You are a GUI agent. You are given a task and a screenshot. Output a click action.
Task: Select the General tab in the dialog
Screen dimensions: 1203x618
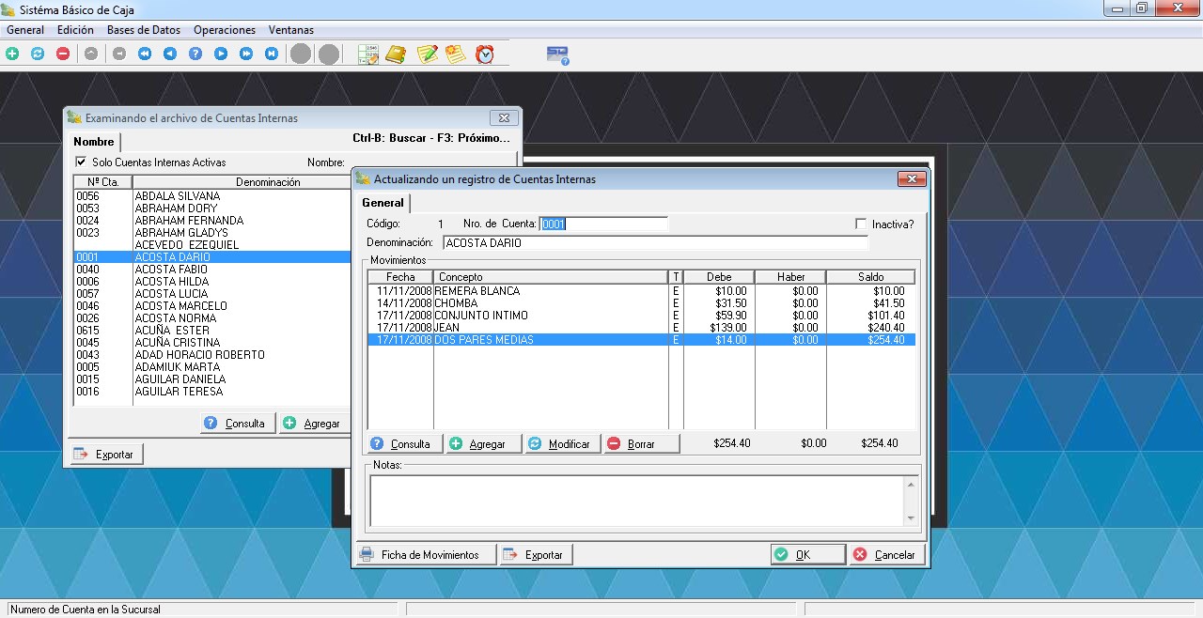[383, 203]
